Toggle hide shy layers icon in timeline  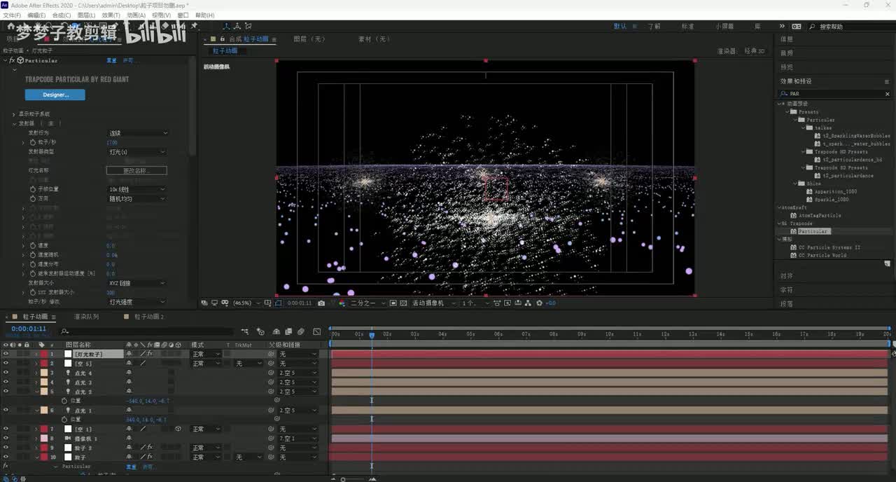coord(276,331)
